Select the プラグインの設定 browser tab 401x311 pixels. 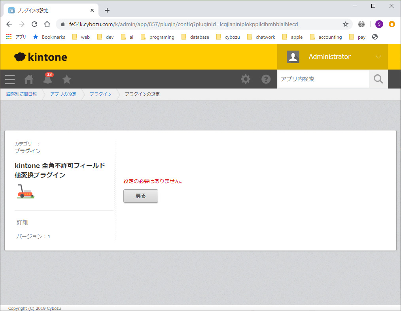[x=51, y=11]
